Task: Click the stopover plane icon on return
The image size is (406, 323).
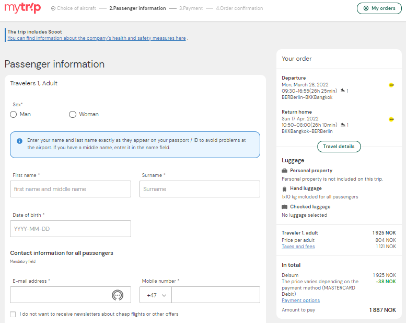Action: click(343, 125)
